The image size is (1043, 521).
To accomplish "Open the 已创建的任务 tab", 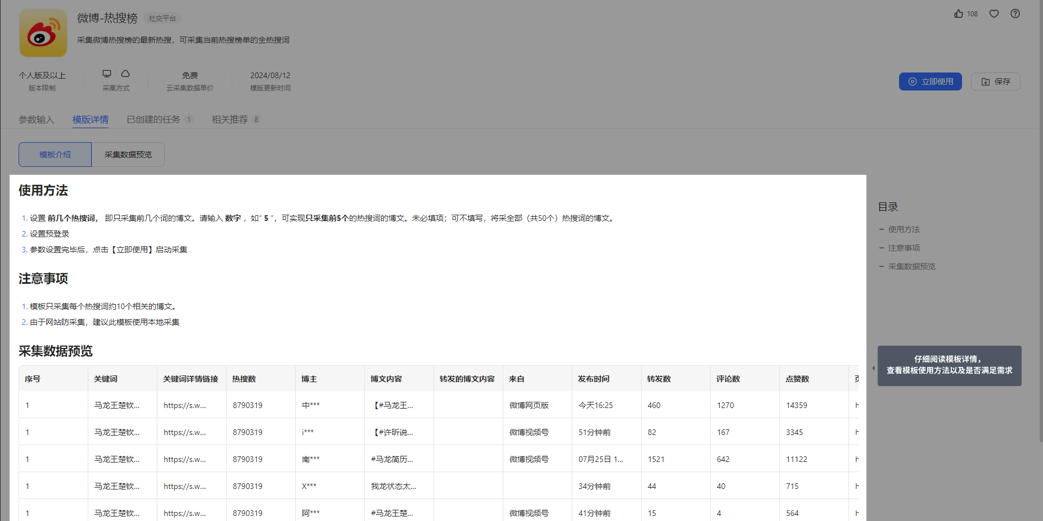I will [155, 119].
